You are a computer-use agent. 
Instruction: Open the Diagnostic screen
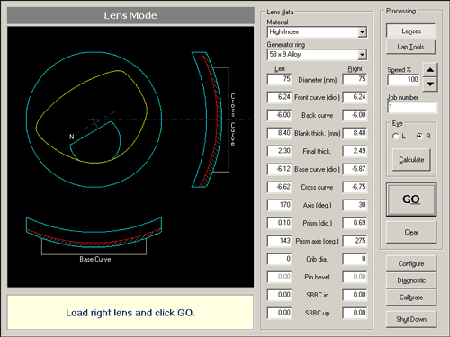411,280
